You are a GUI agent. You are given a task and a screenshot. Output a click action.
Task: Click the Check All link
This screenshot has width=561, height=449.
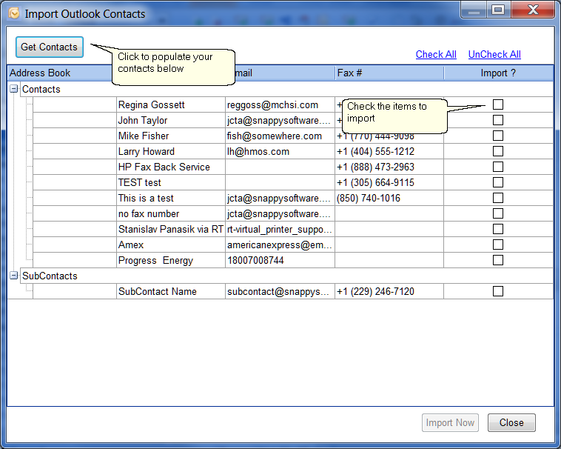436,54
